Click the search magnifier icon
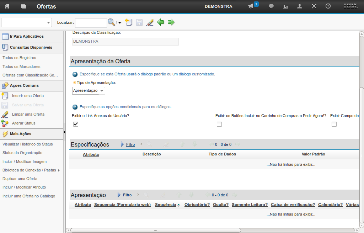364x233 pixels. (111, 22)
